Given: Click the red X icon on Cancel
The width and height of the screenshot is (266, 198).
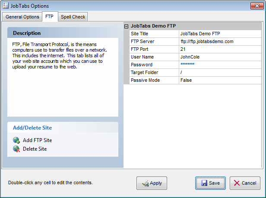Looking at the screenshot, I should (237, 183).
